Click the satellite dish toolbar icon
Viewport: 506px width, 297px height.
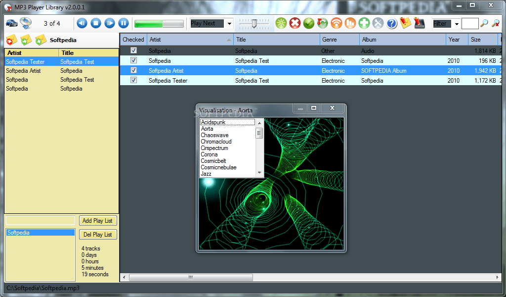[x=26, y=23]
